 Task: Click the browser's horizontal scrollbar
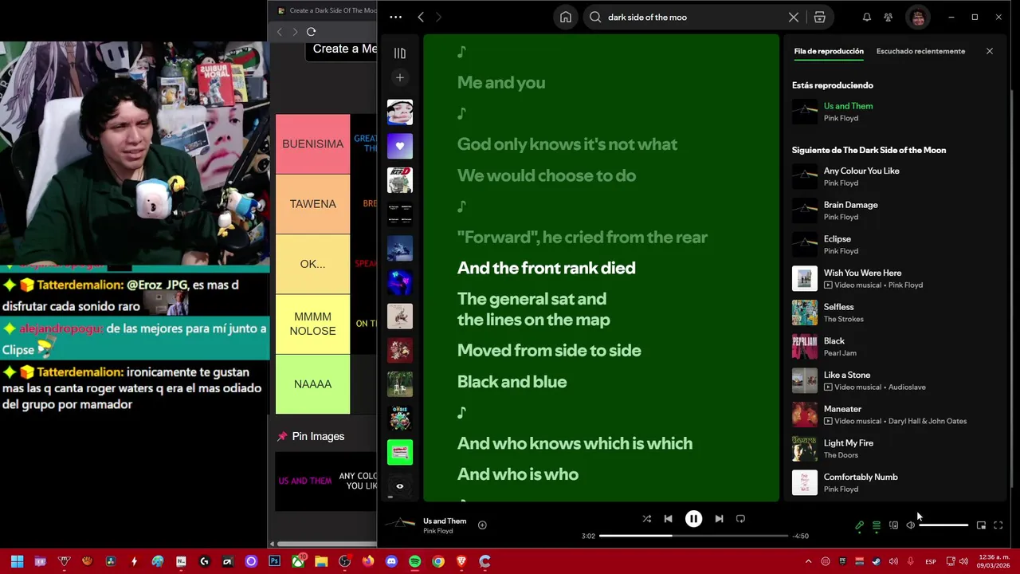pos(328,544)
